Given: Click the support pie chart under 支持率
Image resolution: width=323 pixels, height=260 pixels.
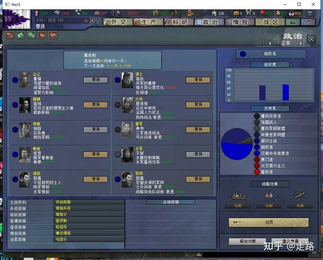Looking at the screenshot, I should (237, 144).
